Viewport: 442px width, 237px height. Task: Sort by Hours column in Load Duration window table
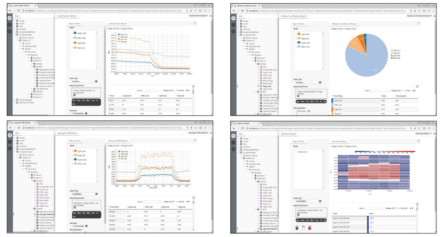click(112, 96)
